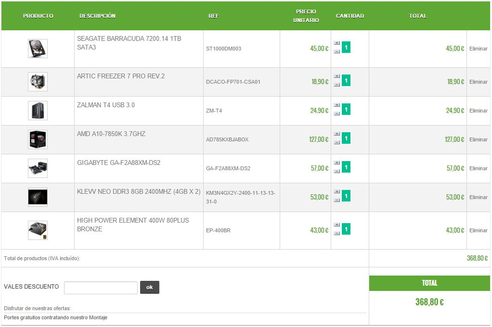
Task: Open the Zalman T4 case thumbnail
Action: click(x=38, y=111)
